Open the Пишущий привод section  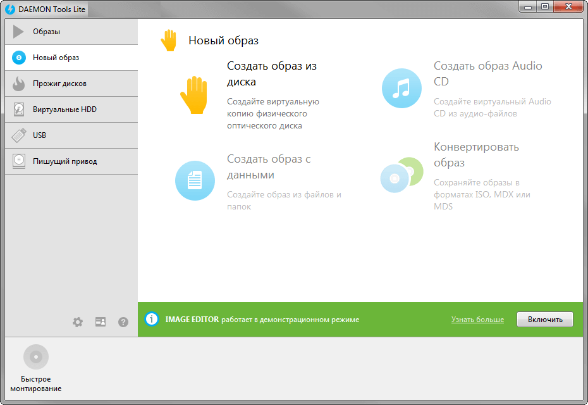pyautogui.click(x=71, y=161)
